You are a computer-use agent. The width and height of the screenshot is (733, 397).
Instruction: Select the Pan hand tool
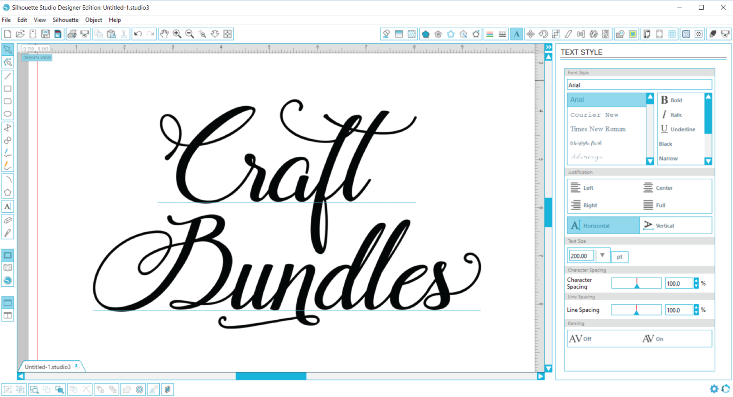[164, 34]
